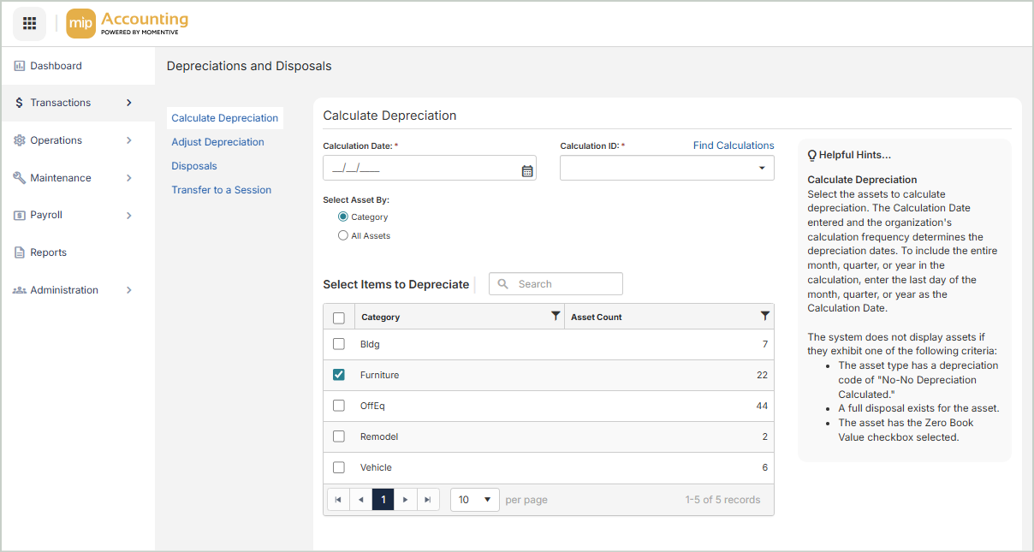Select all categories with header checkbox
The image size is (1034, 552).
click(x=339, y=318)
